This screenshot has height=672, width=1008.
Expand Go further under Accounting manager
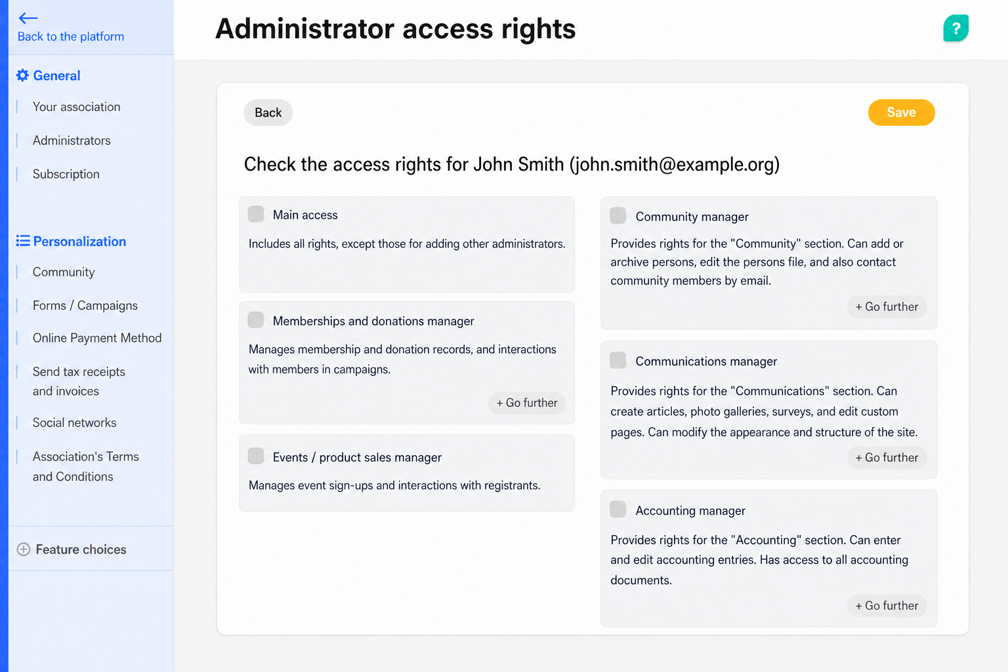(x=887, y=606)
